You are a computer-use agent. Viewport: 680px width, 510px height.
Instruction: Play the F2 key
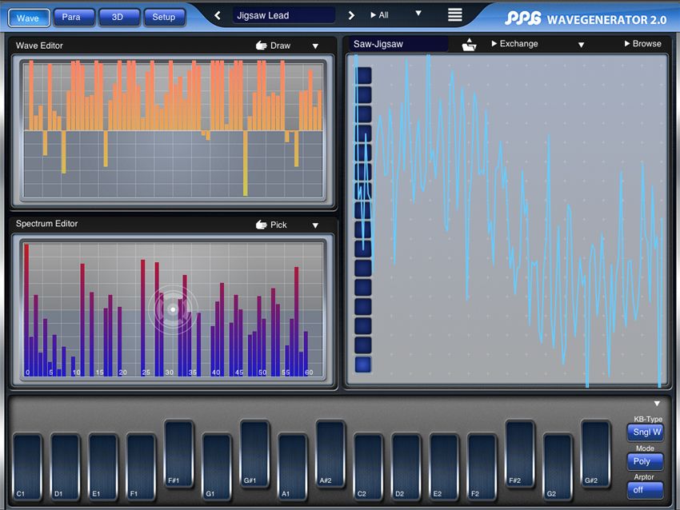point(482,467)
